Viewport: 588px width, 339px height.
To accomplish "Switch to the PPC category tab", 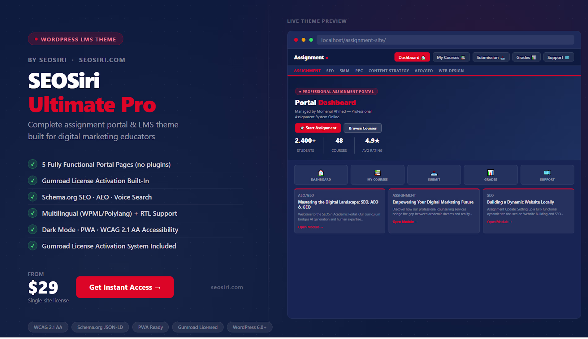I will click(x=359, y=71).
